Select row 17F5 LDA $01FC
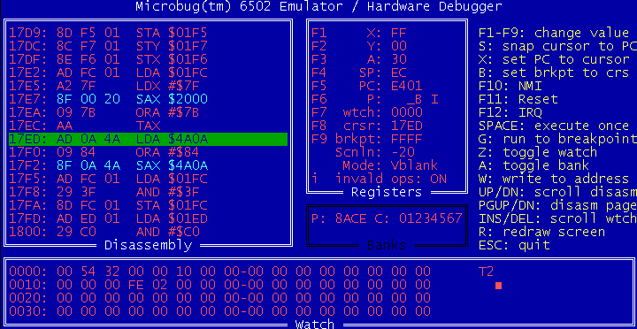 [x=108, y=179]
